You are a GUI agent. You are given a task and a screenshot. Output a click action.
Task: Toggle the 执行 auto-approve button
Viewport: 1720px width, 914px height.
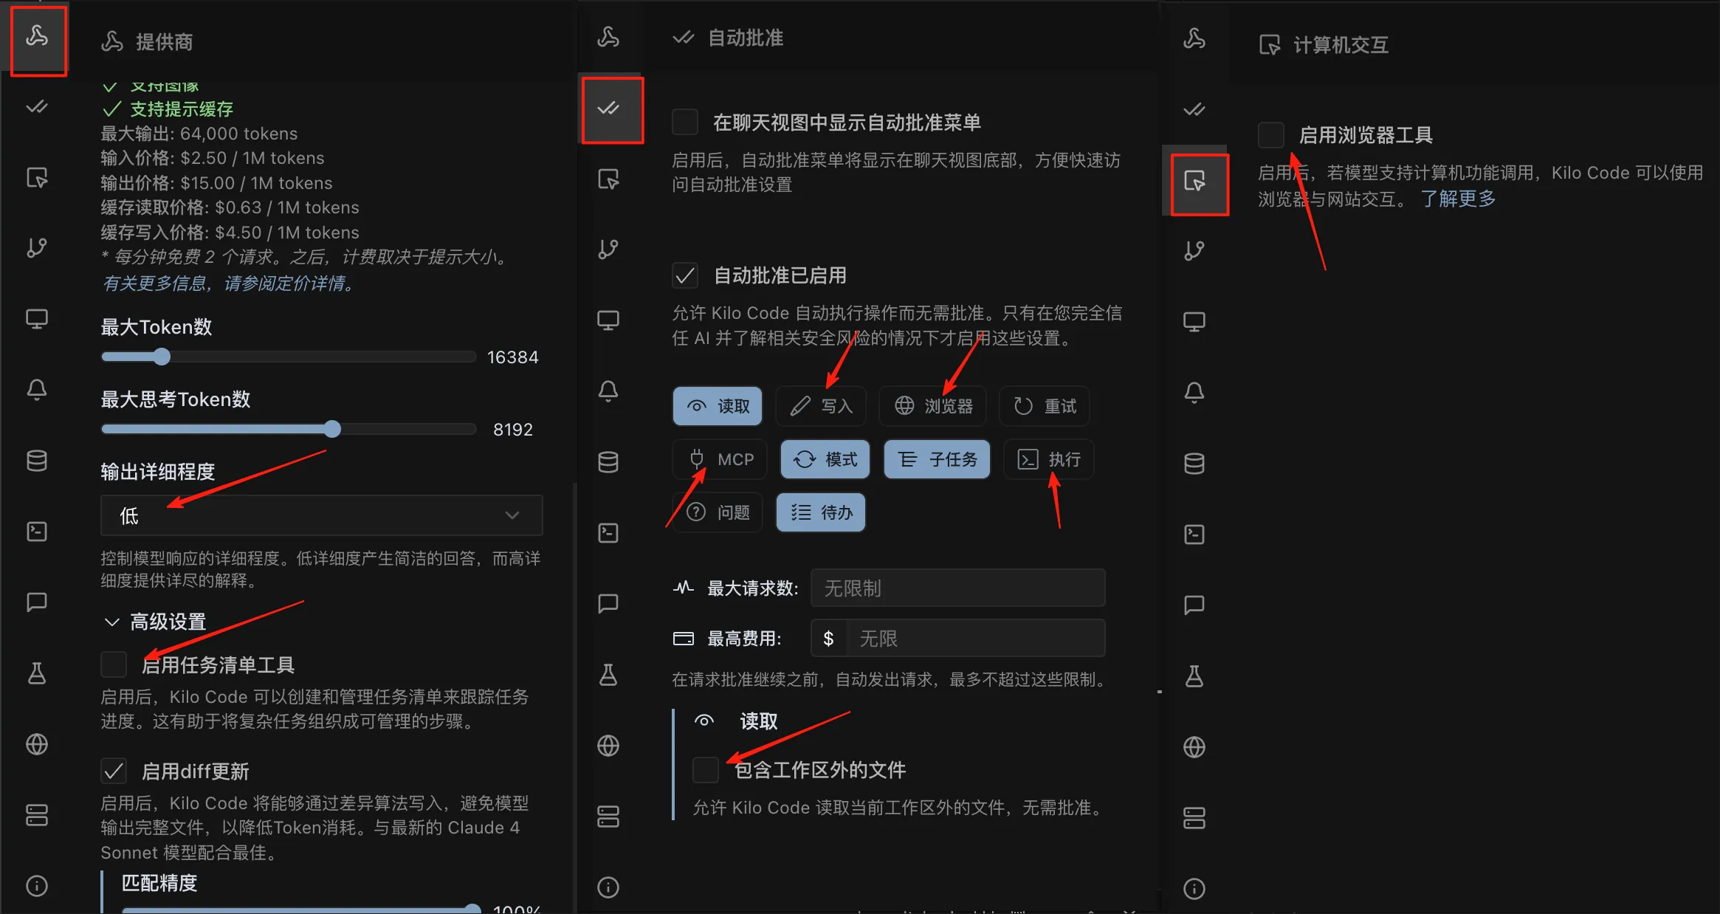coord(1048,459)
